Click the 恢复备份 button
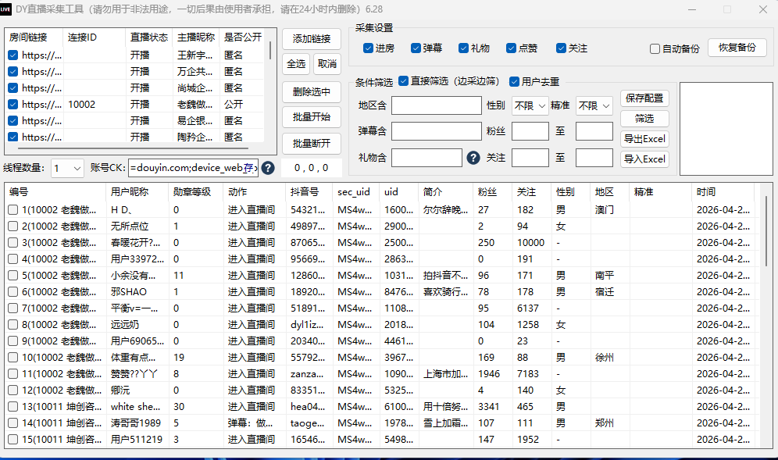Image resolution: width=778 pixels, height=460 pixels. pos(737,48)
